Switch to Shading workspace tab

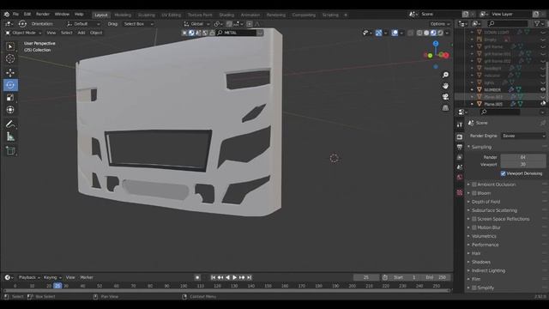tap(226, 15)
